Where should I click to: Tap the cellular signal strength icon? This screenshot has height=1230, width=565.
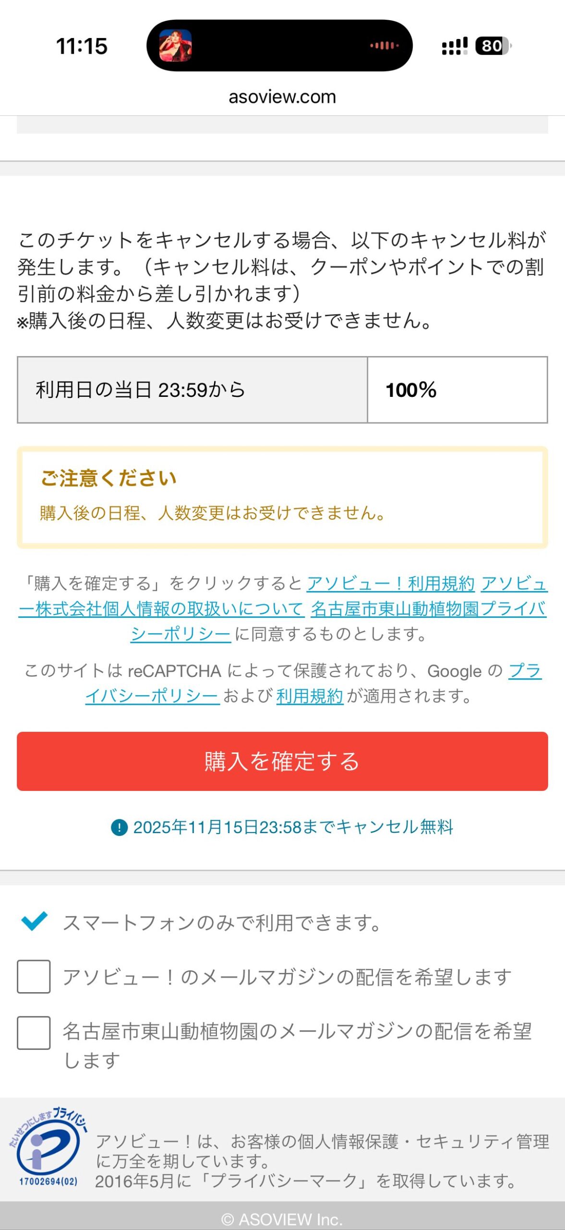click(454, 46)
